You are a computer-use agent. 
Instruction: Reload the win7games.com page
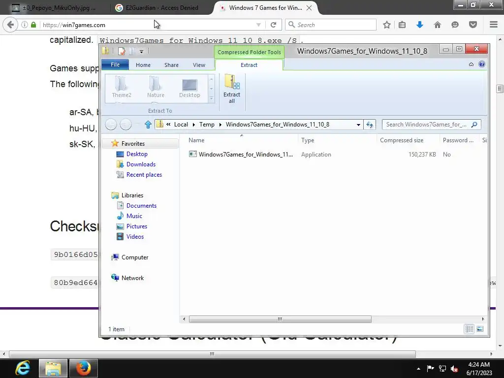[x=273, y=25]
